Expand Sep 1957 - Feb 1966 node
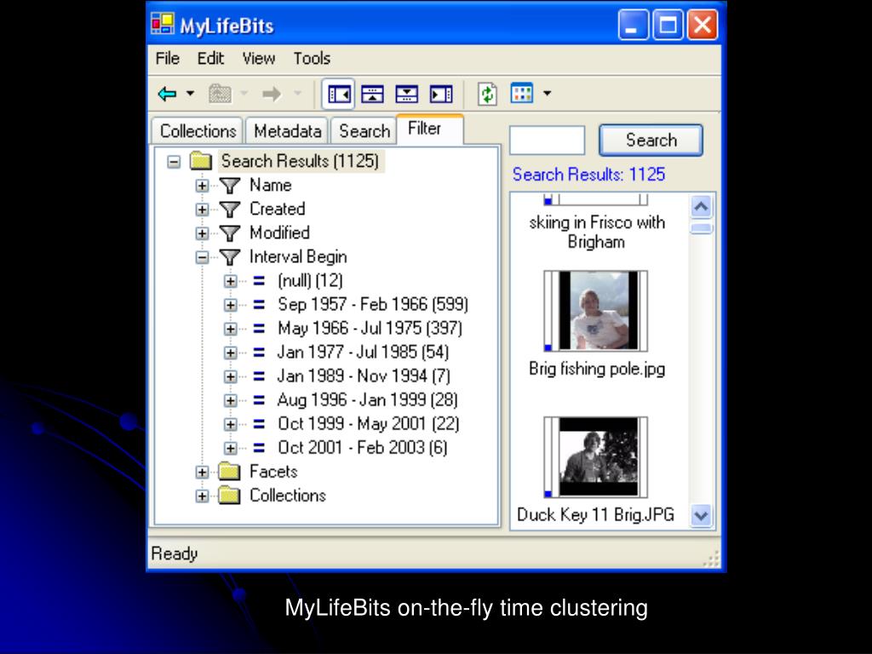This screenshot has width=872, height=654. [230, 306]
